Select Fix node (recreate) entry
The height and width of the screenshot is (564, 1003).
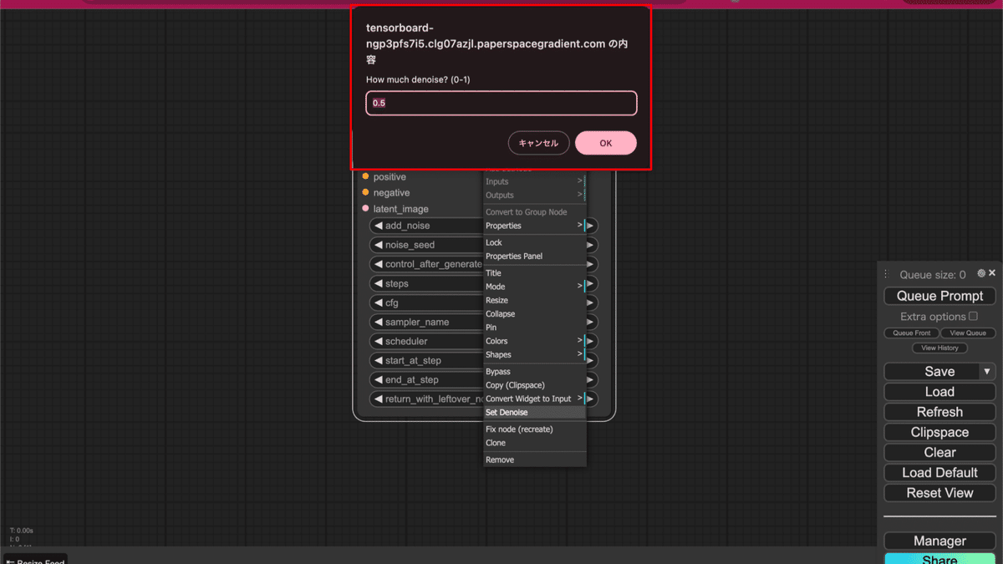(x=535, y=429)
